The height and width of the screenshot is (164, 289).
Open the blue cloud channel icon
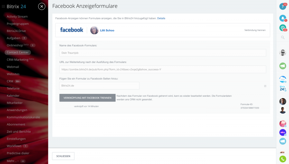coord(282,79)
